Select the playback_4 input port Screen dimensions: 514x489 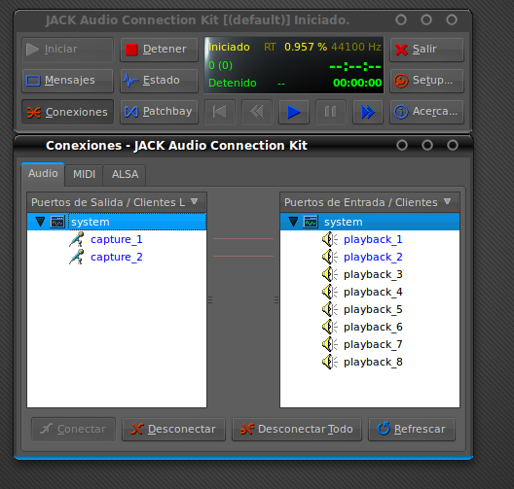pos(373,293)
